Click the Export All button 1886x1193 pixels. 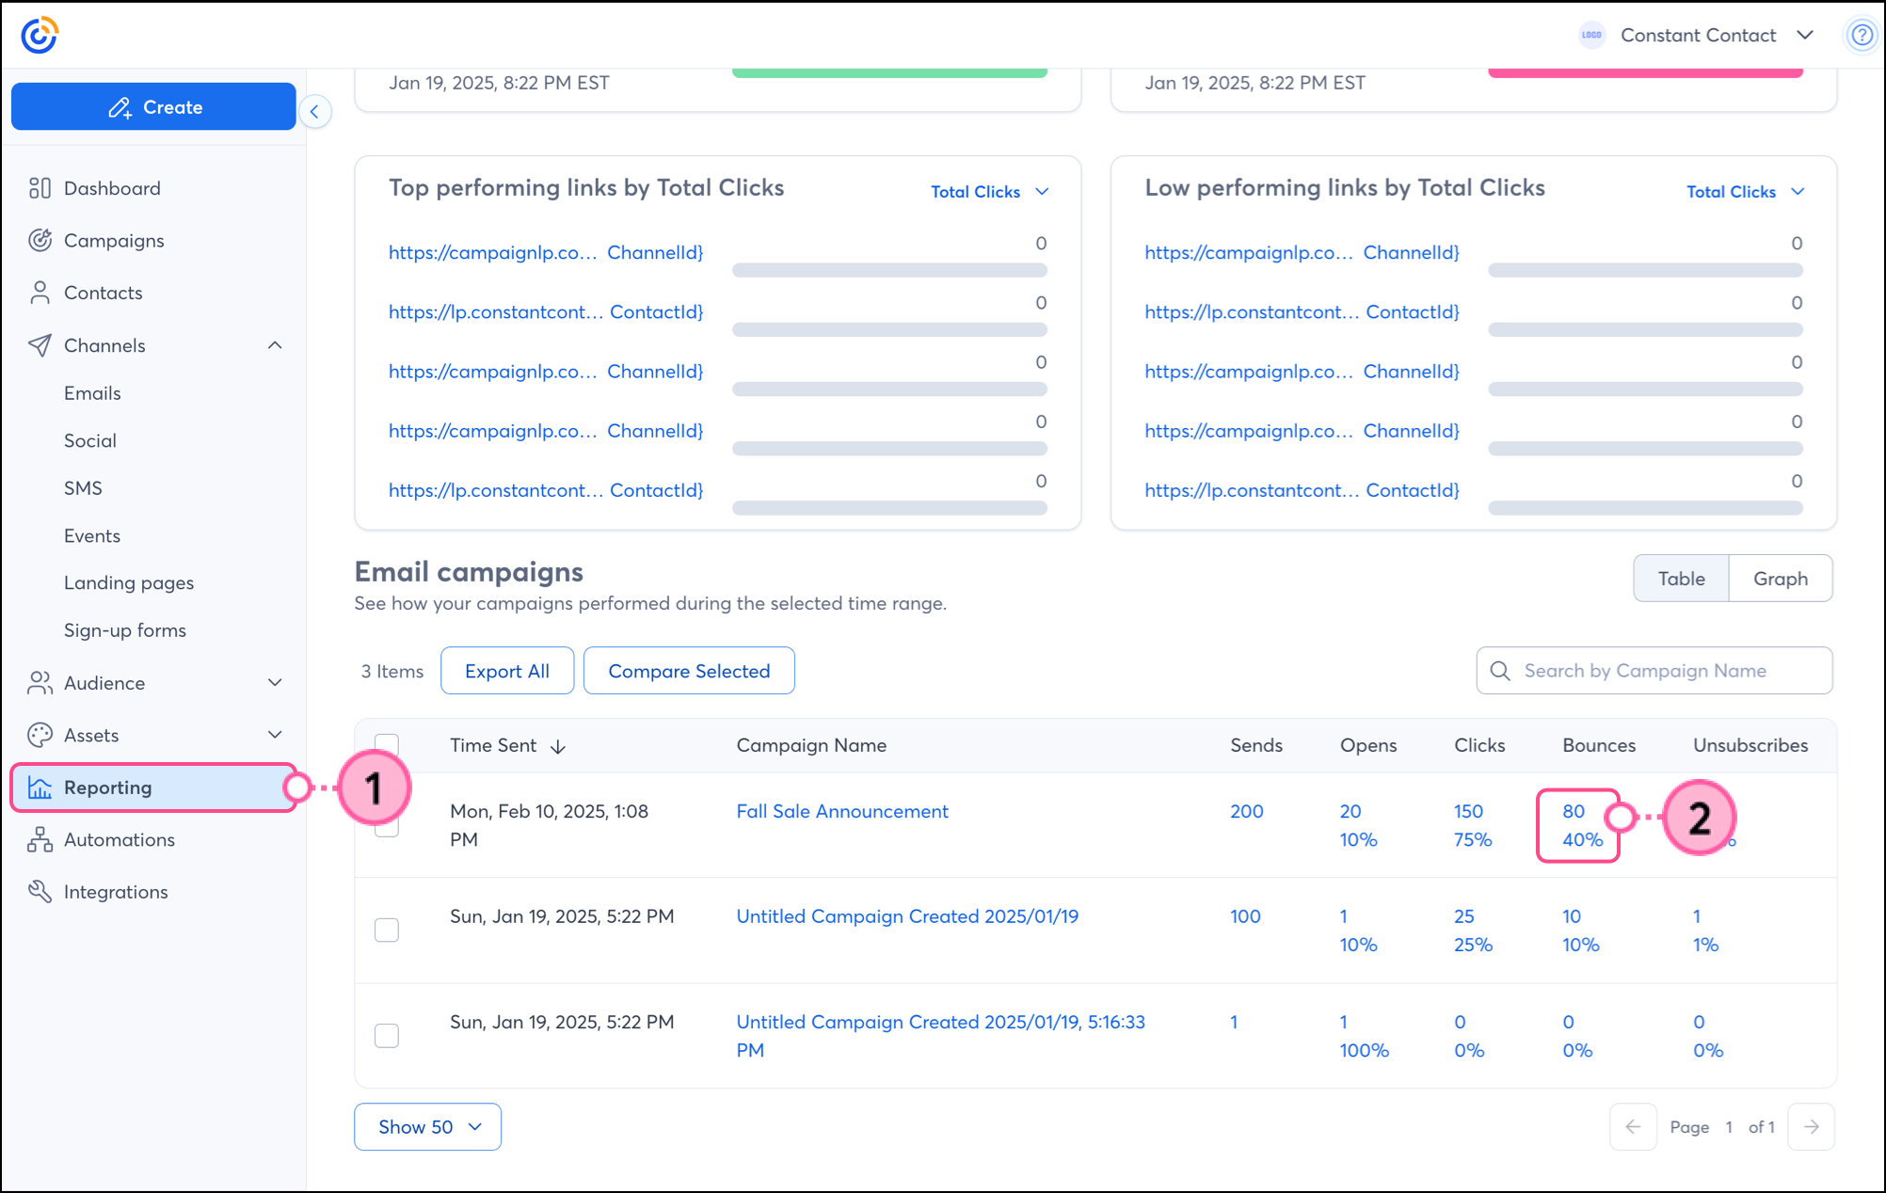(x=506, y=671)
